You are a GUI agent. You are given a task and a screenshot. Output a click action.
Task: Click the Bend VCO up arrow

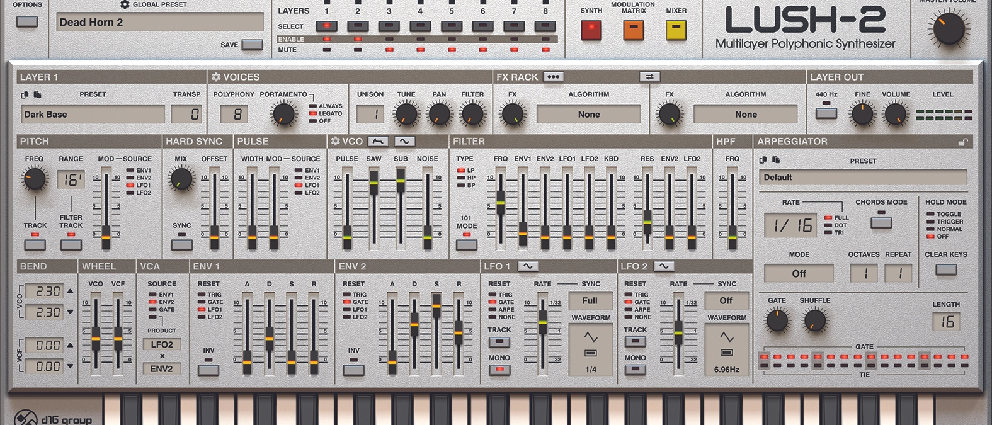[x=70, y=291]
